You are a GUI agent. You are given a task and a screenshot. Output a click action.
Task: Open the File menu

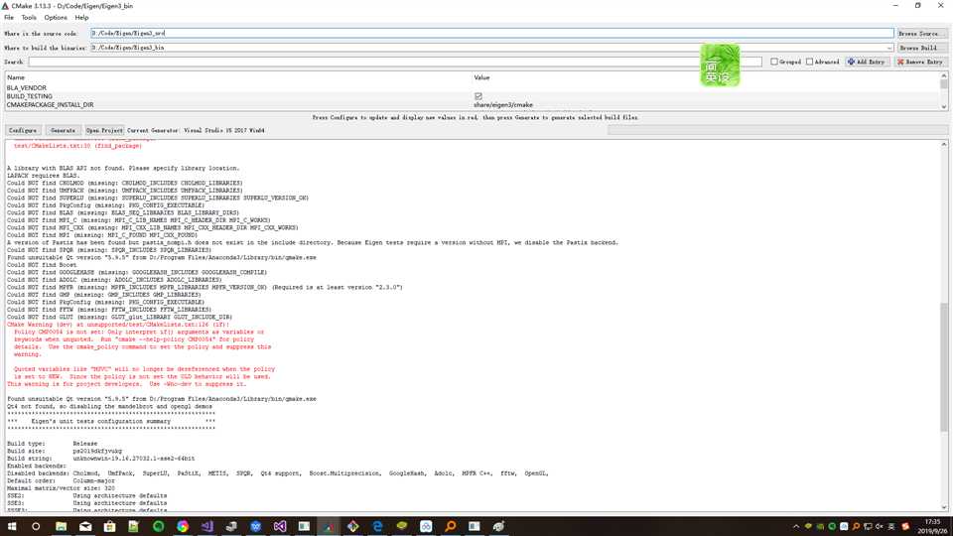(x=9, y=18)
